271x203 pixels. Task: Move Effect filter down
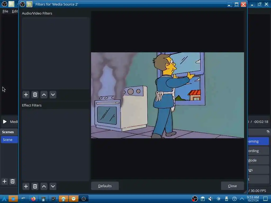[x=53, y=186]
